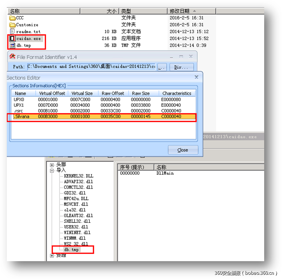
Task: Click the db.tmp file icon
Action: [12, 45]
